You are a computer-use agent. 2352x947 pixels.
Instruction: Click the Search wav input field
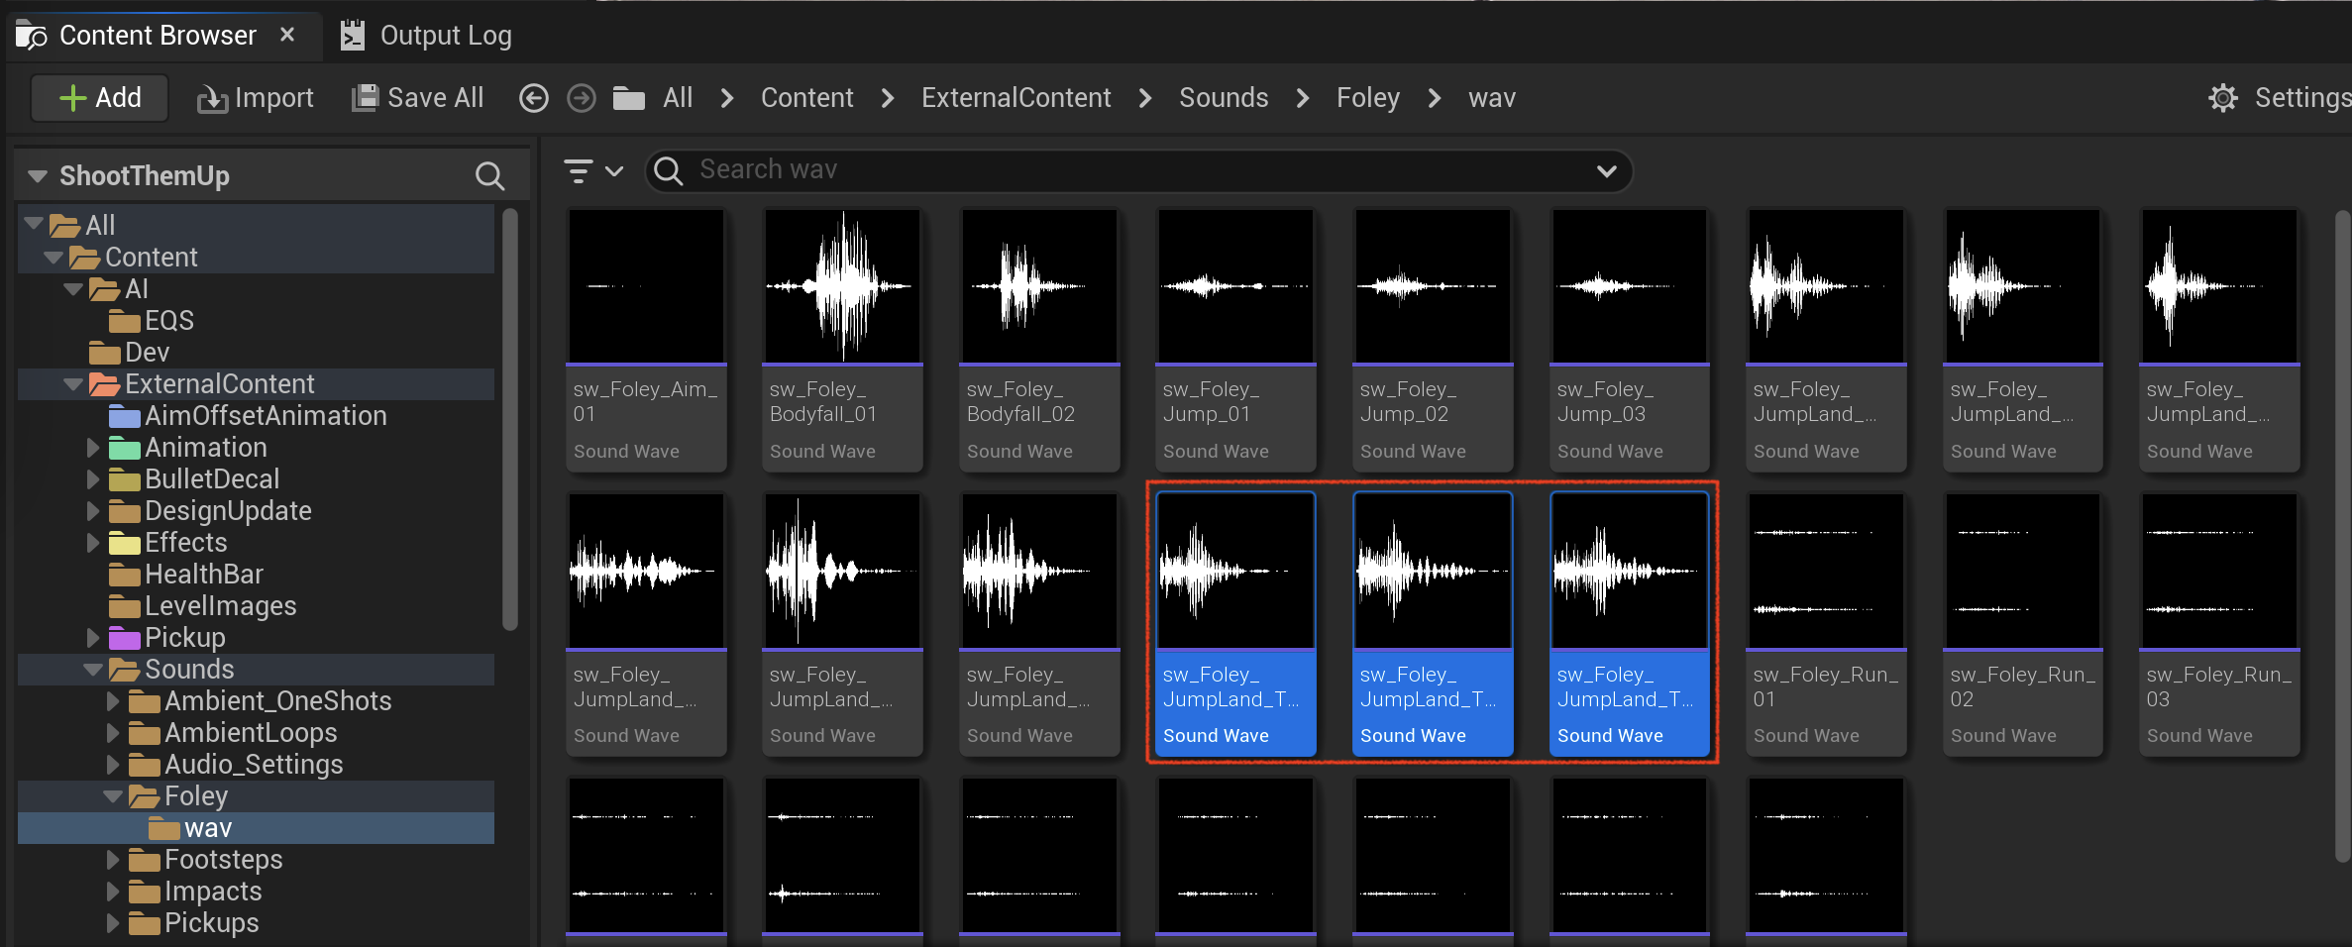[x=1137, y=170]
